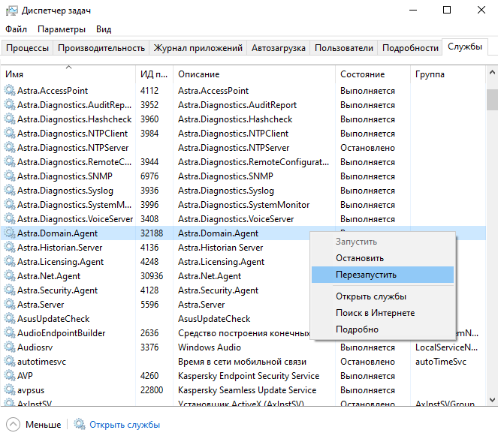The image size is (498, 439).
Task: Click the Audiosrv service icon
Action: tap(10, 347)
